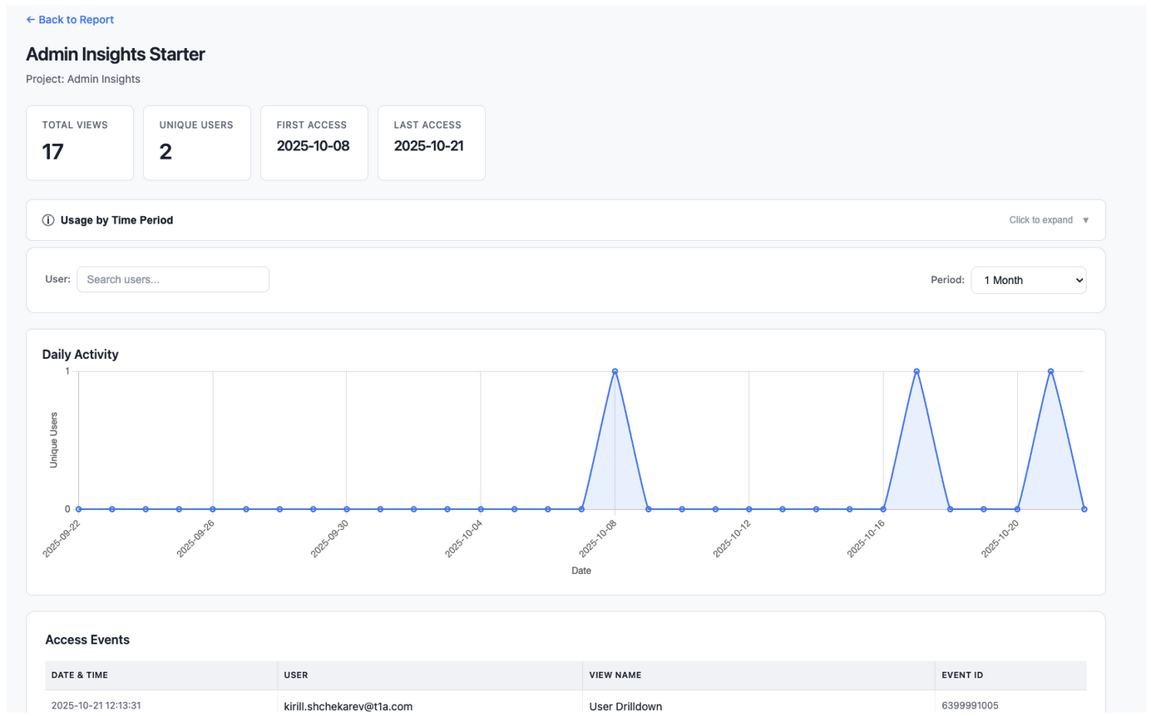Click the chart peak data point at 2025-10-21

click(x=1050, y=371)
